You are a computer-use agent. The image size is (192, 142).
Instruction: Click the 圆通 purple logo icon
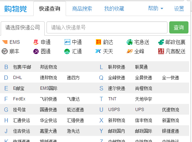[x=36, y=51]
